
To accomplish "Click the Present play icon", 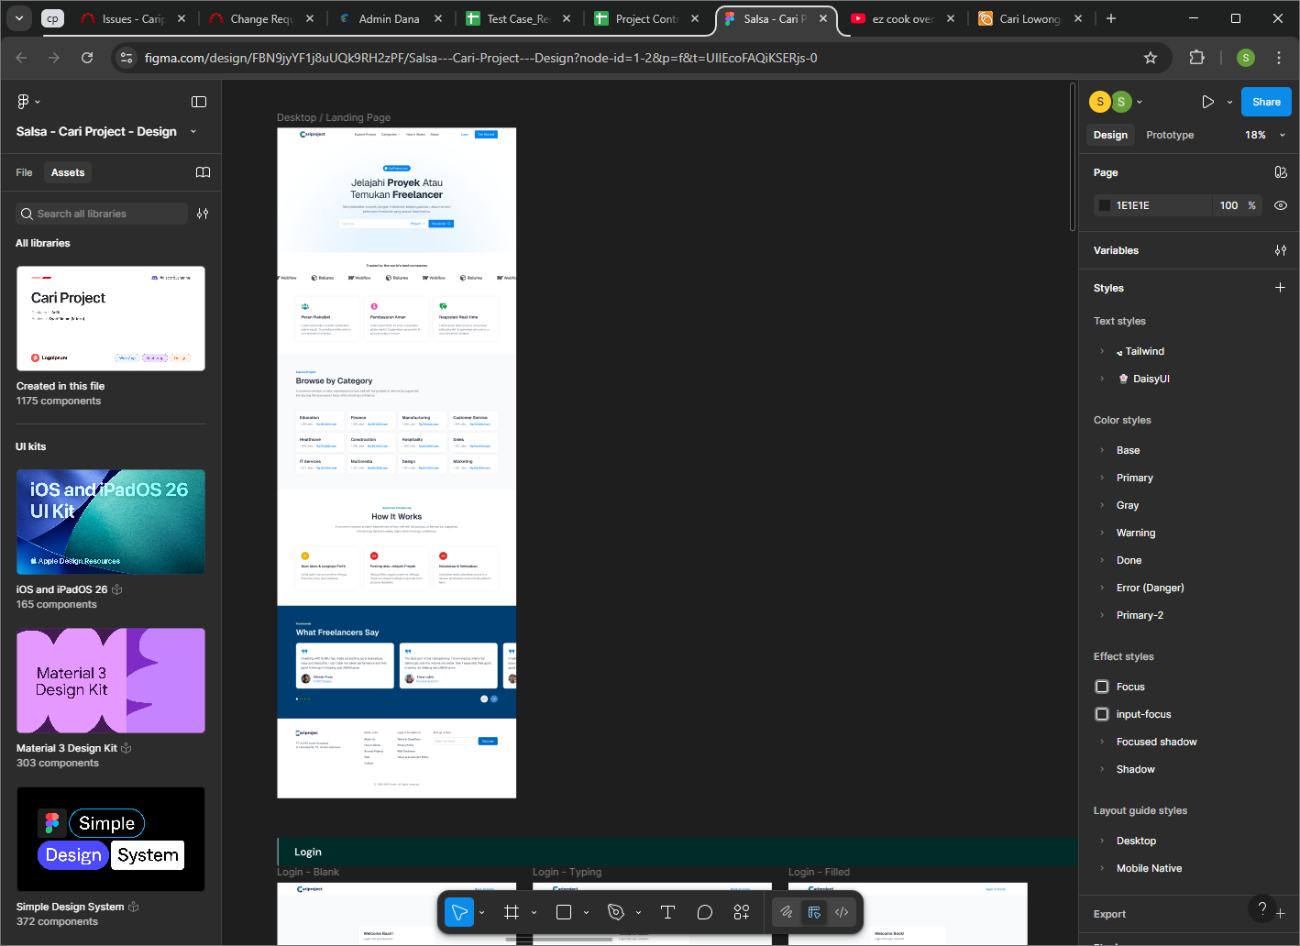I will [x=1207, y=102].
